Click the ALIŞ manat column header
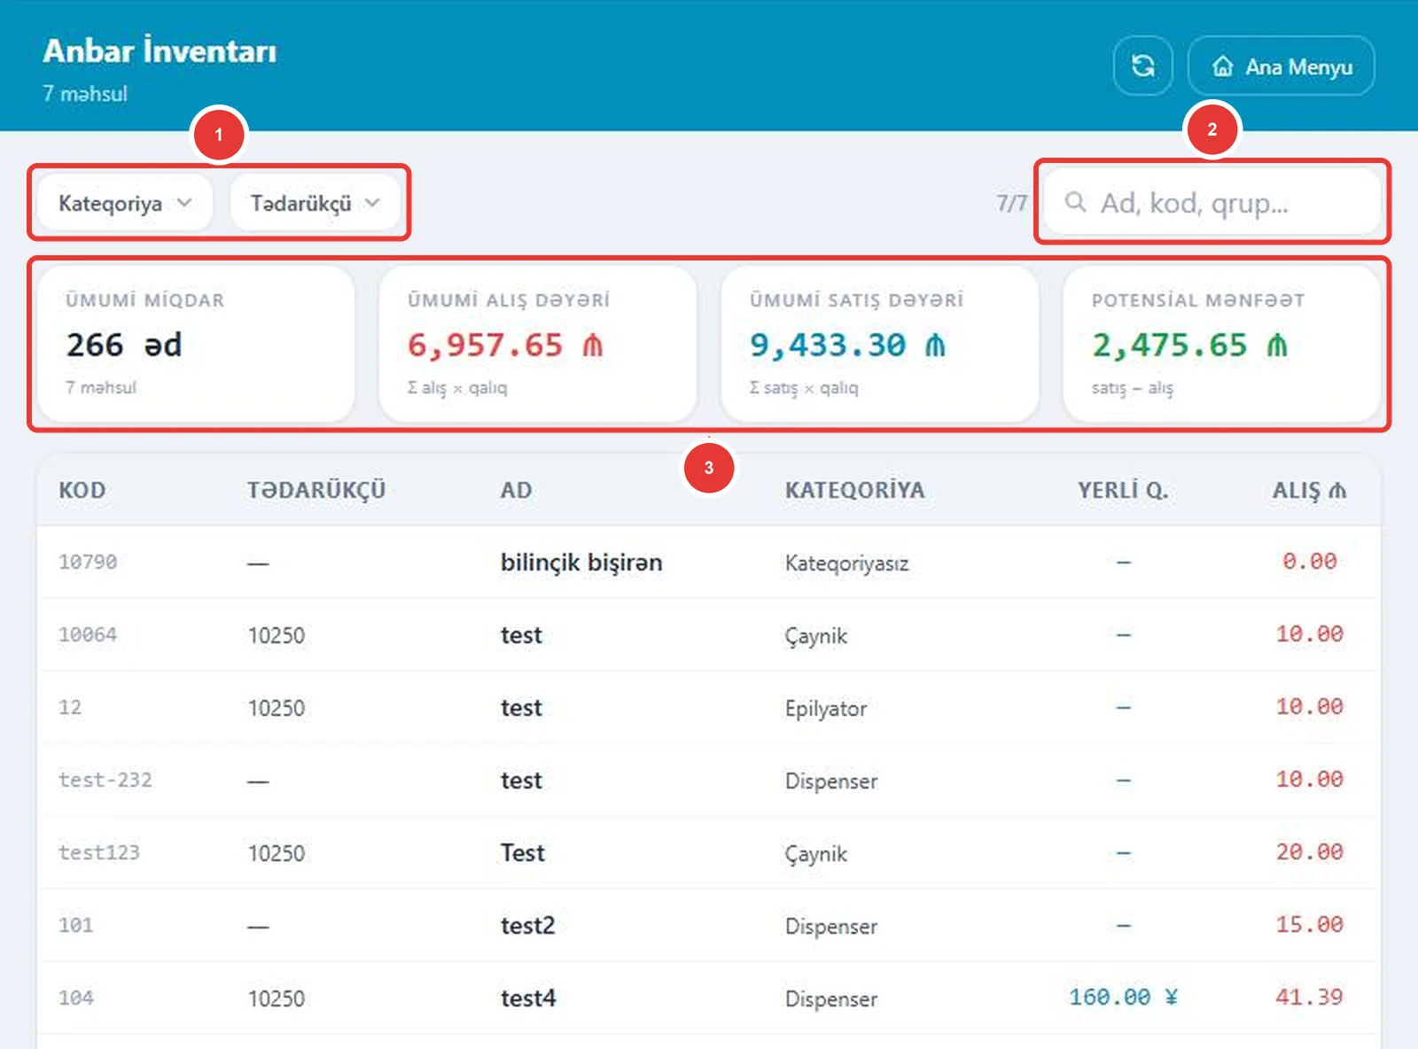This screenshot has height=1049, width=1418. coord(1309,490)
